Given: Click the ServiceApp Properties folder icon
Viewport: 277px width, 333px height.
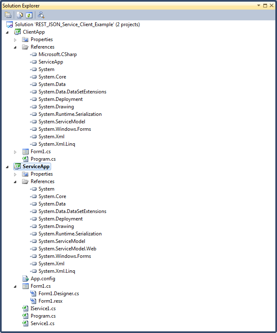Looking at the screenshot, I should (x=25, y=174).
